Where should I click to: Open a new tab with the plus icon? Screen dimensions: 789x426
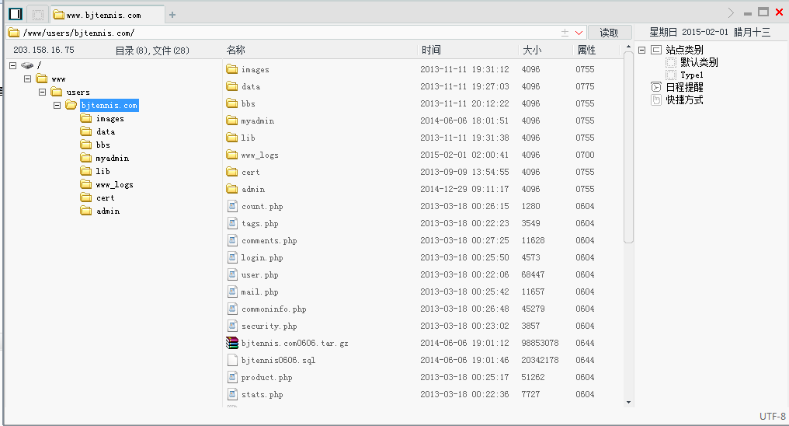coord(172,15)
